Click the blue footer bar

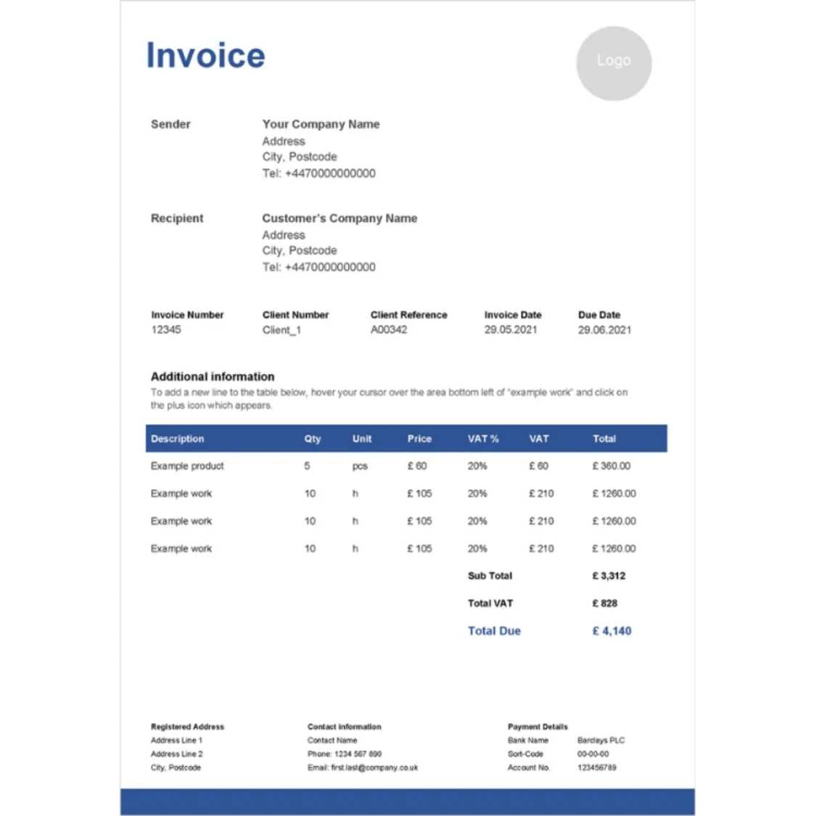coord(407,801)
